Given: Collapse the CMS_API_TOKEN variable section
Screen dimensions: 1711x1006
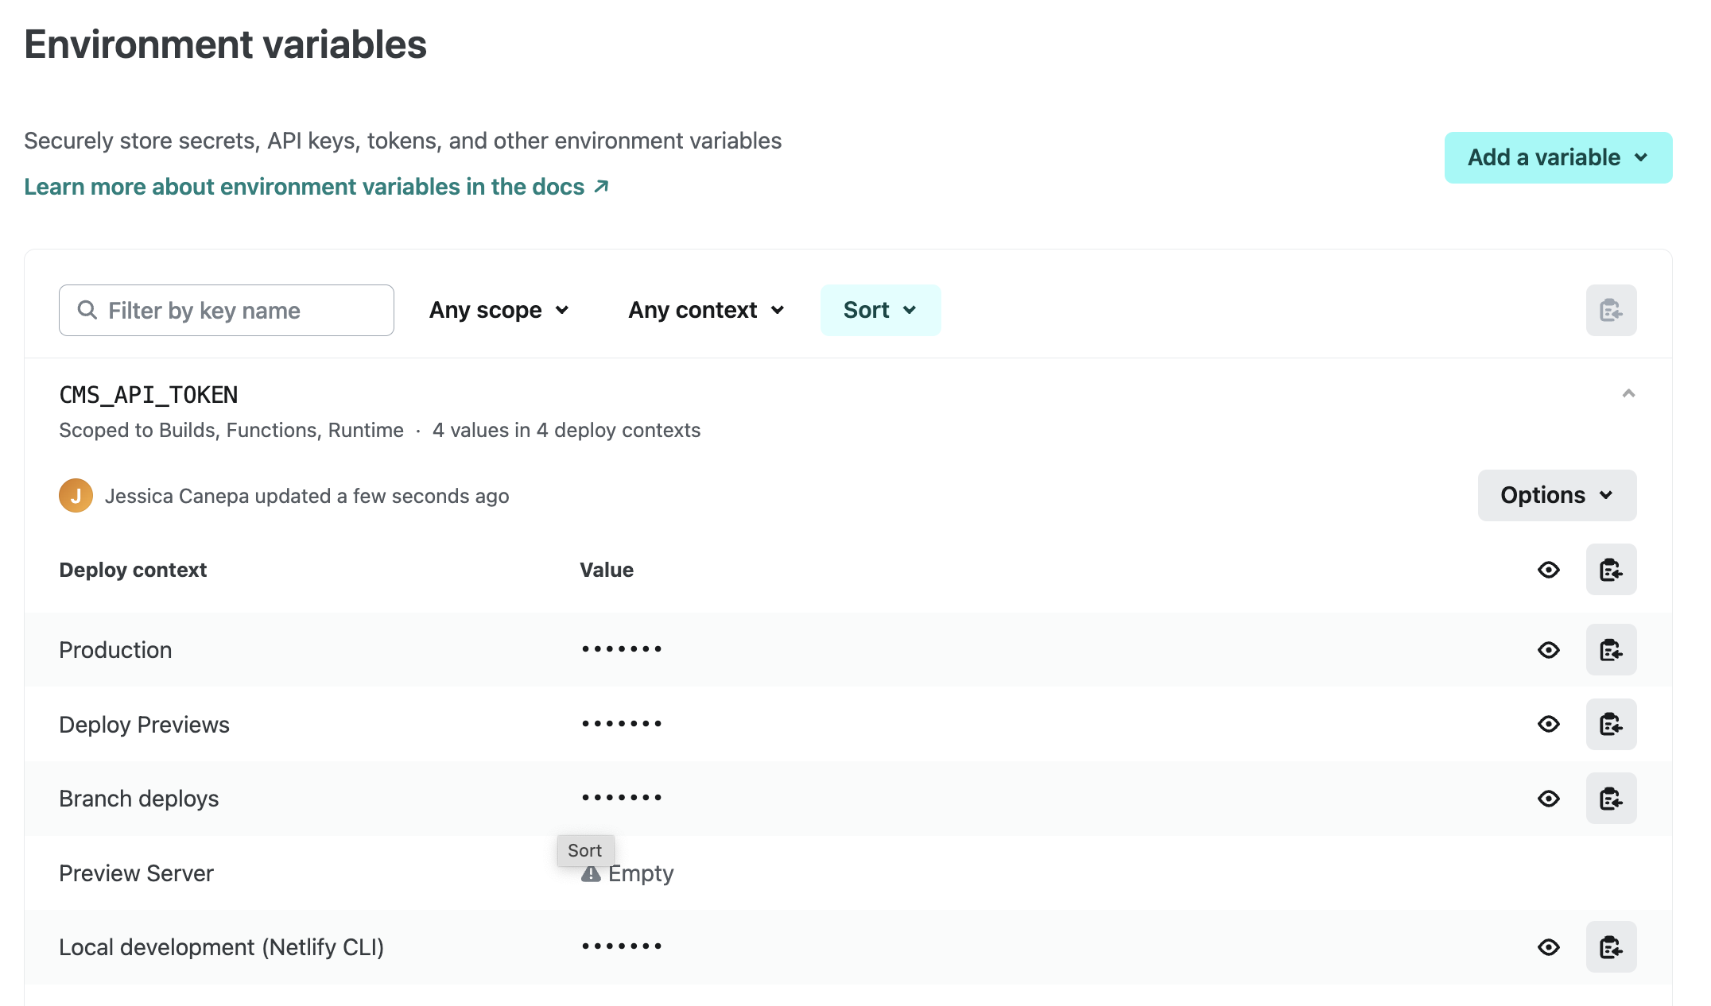Looking at the screenshot, I should (1628, 394).
